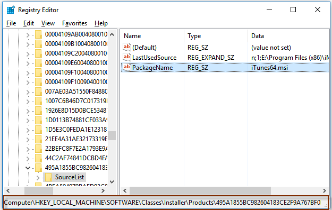Click the registry path address bar
332x210 pixels.
166,203
